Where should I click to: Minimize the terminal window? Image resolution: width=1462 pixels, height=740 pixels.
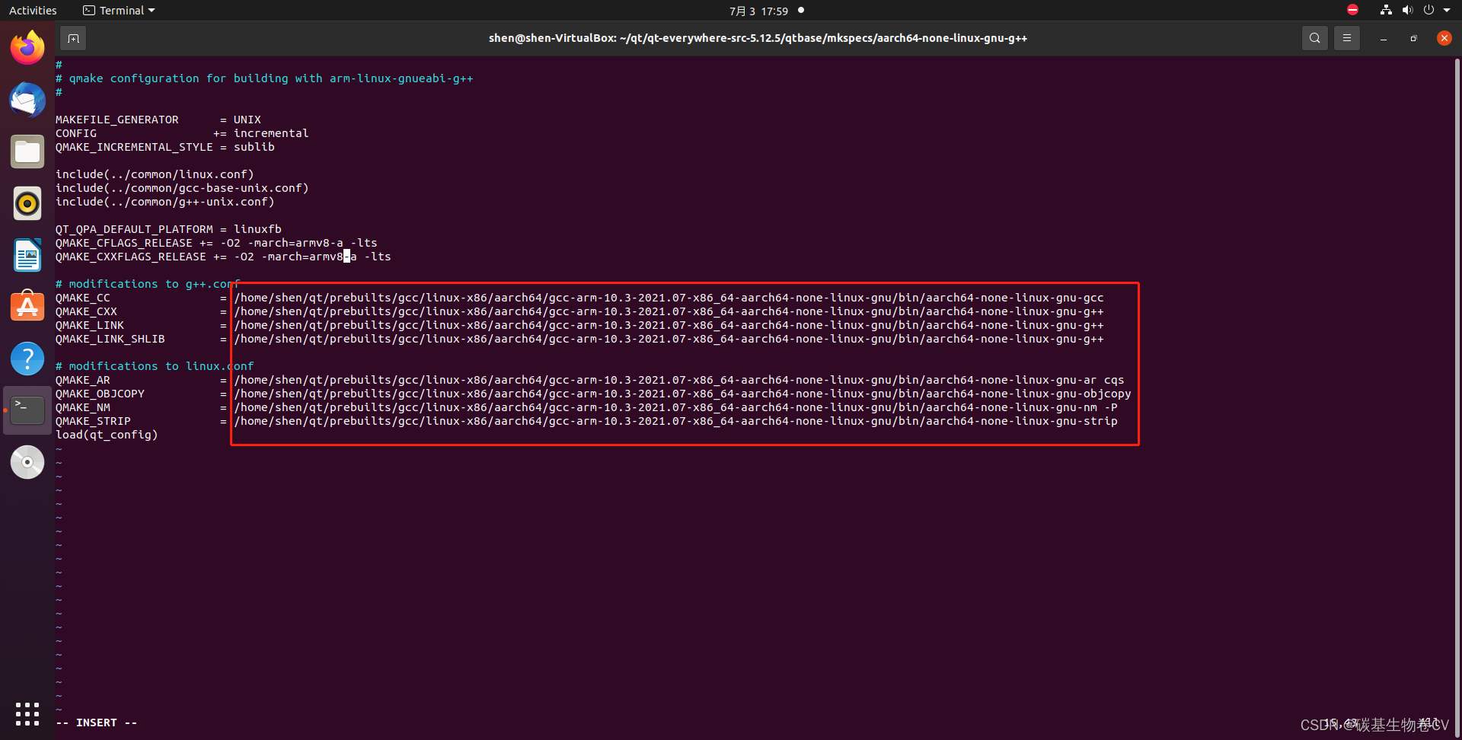[x=1383, y=38]
